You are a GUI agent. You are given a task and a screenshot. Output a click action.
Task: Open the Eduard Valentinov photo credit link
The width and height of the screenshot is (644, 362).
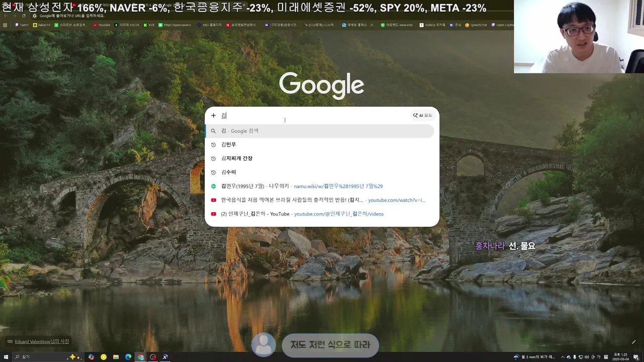tap(42, 341)
